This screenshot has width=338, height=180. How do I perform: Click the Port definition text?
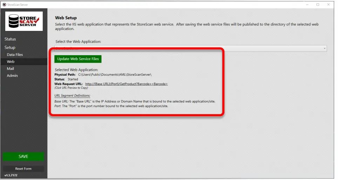click(111, 106)
